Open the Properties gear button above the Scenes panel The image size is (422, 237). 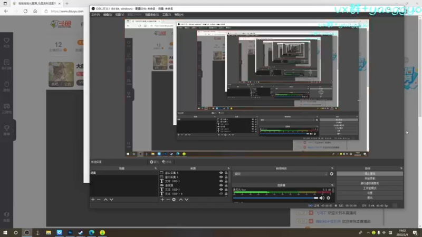coord(154,162)
